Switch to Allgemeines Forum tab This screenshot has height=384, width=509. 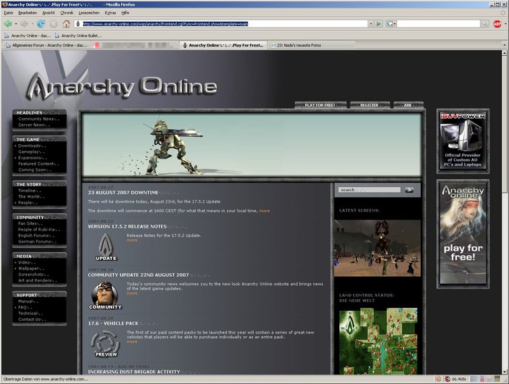pos(46,45)
